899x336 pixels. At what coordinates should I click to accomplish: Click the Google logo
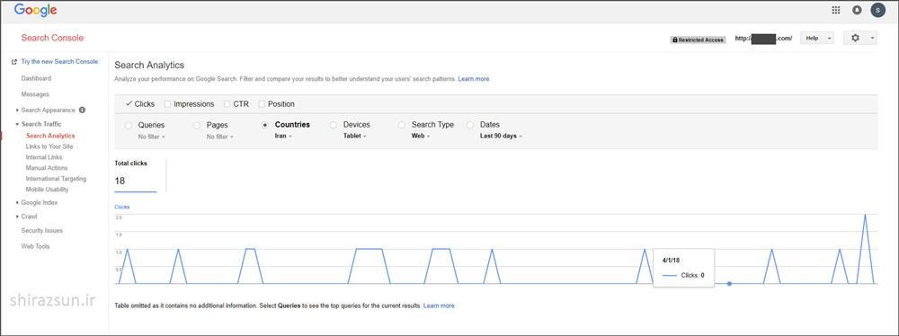(36, 10)
